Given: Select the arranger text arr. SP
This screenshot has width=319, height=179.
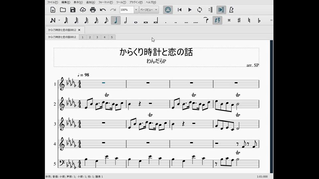Looking at the screenshot, I should [253, 65].
